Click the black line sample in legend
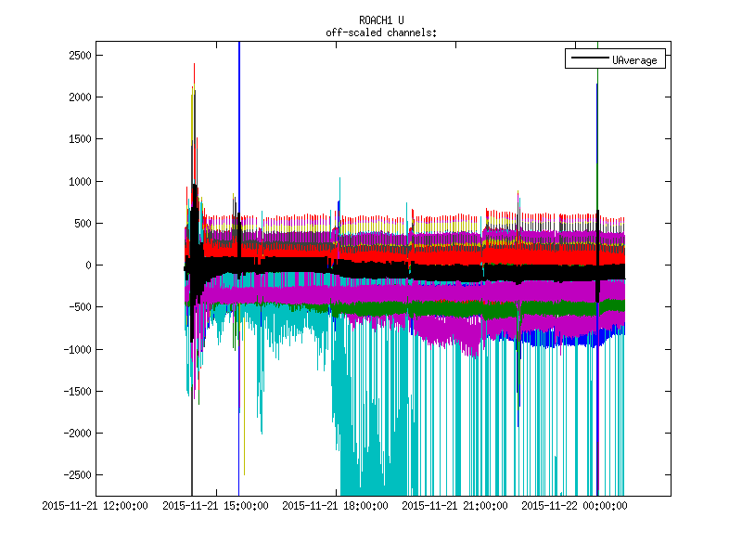Image resolution: width=742 pixels, height=557 pixels. click(x=589, y=59)
